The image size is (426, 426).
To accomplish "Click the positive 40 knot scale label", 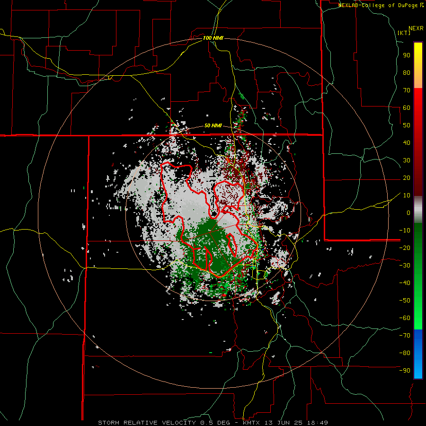I will 407,142.
